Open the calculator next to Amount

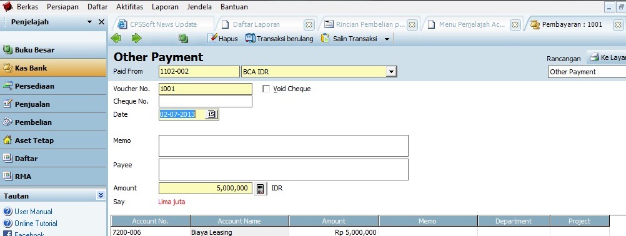pyautogui.click(x=261, y=189)
